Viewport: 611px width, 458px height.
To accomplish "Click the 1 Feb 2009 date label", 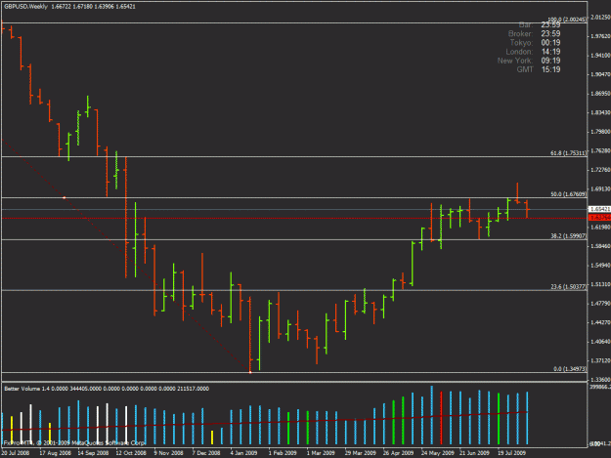I will click(x=283, y=453).
